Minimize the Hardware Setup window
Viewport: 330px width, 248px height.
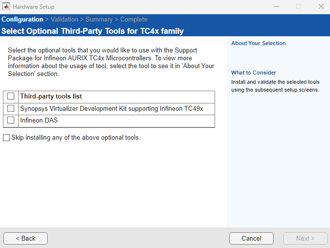[276, 7]
